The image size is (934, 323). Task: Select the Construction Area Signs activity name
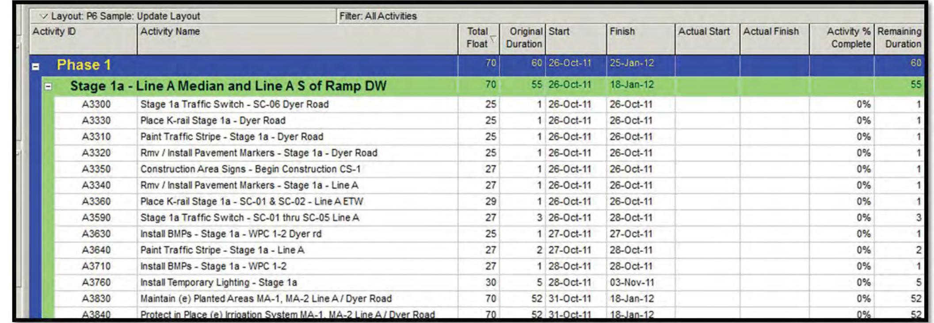[250, 170]
